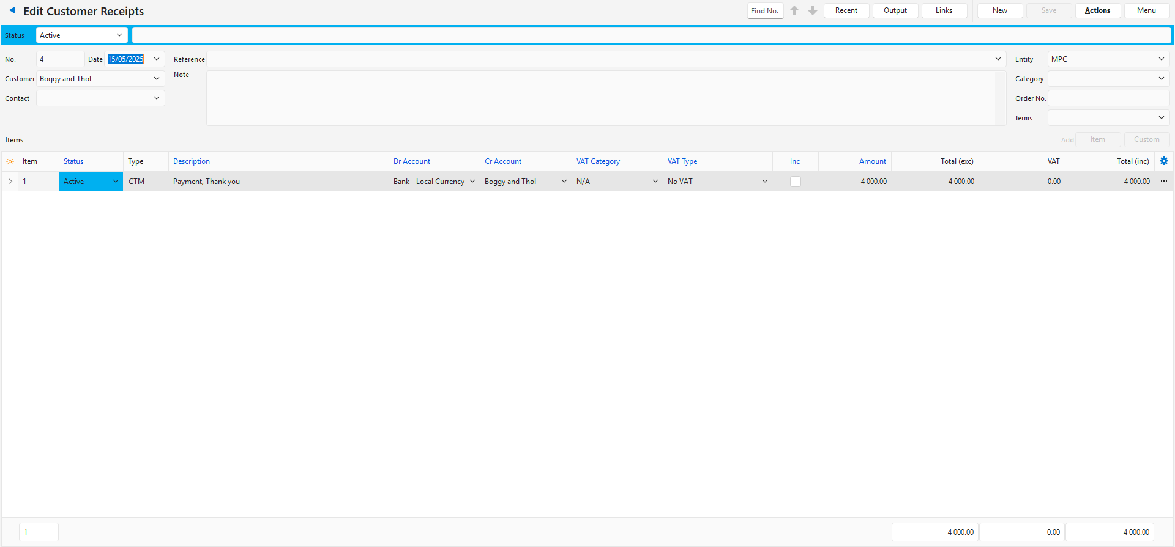This screenshot has width=1175, height=547.
Task: Toggle the Inc checkbox for item 1
Action: tap(795, 182)
